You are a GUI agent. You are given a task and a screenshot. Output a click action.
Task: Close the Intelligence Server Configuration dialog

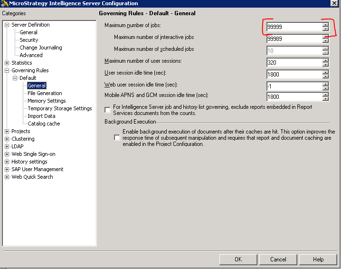(x=334, y=3)
